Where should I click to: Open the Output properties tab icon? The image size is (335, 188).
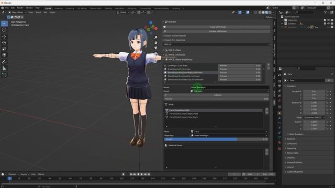280,86
